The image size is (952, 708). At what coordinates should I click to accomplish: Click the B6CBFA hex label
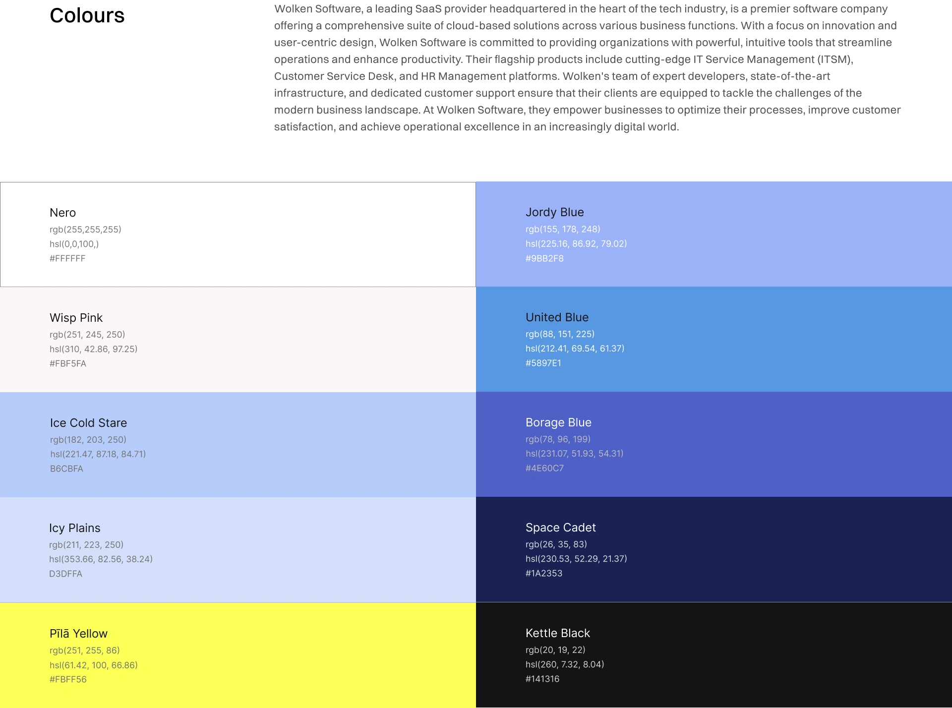66,469
